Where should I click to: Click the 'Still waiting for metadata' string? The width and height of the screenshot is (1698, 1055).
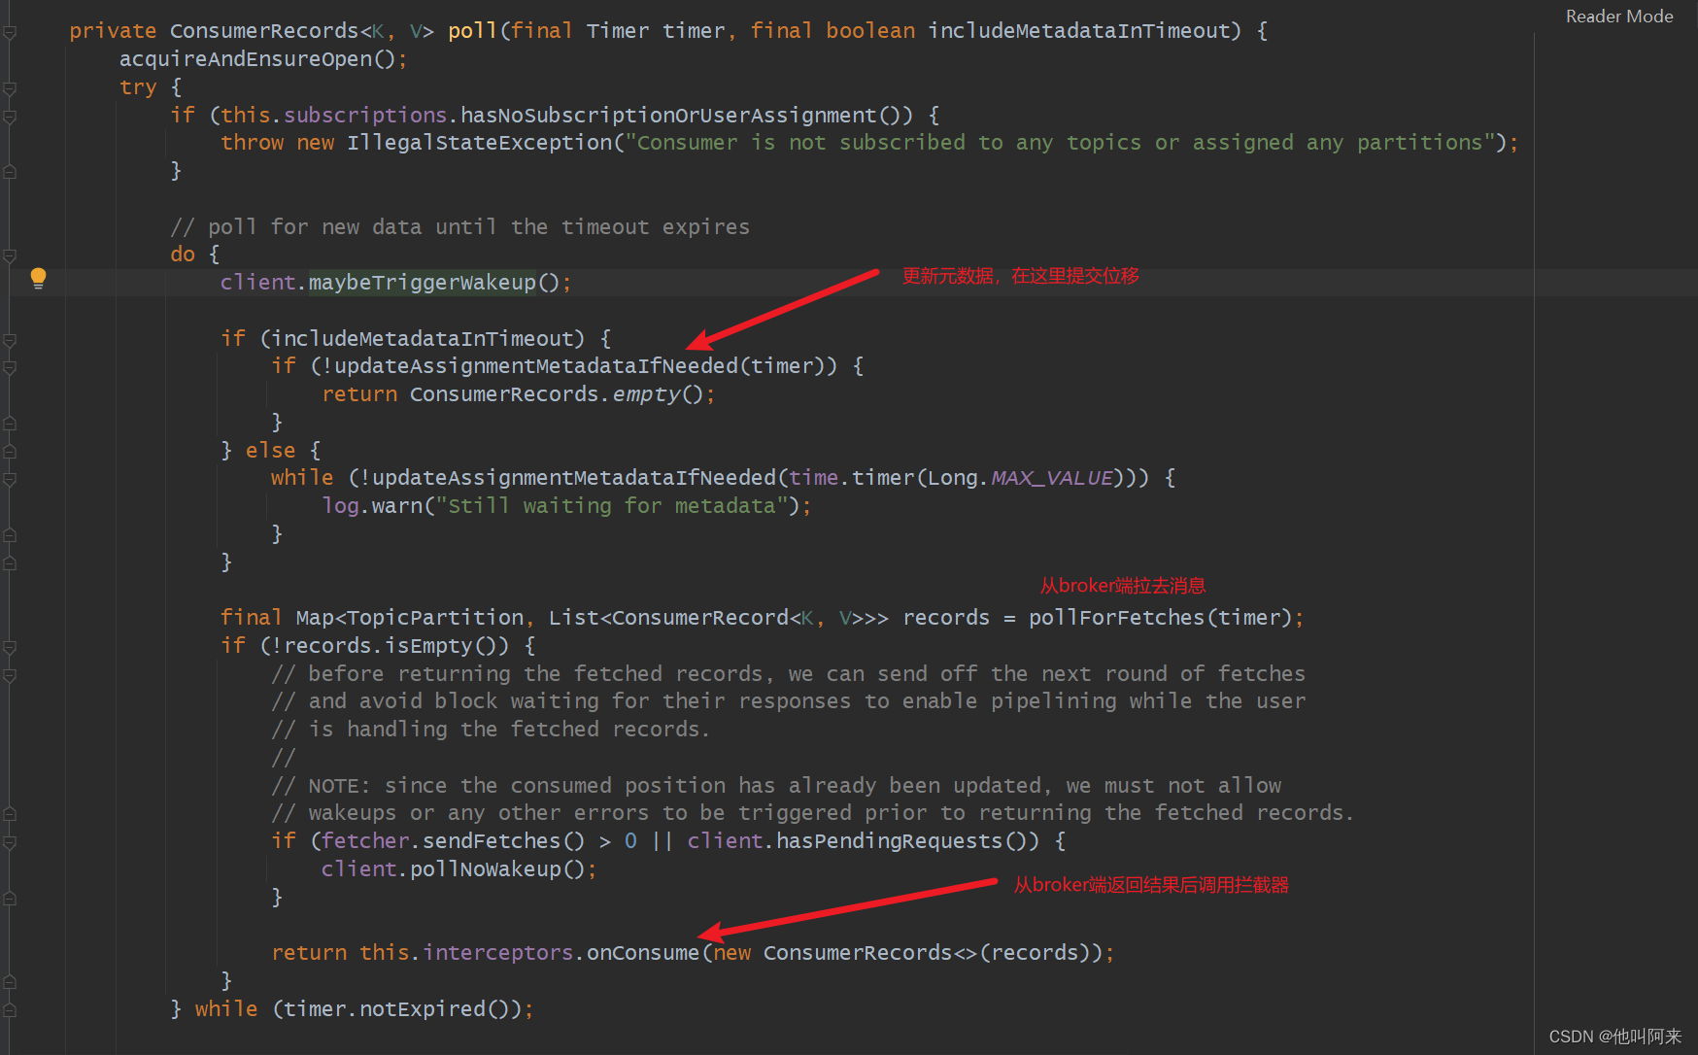pyautogui.click(x=611, y=506)
